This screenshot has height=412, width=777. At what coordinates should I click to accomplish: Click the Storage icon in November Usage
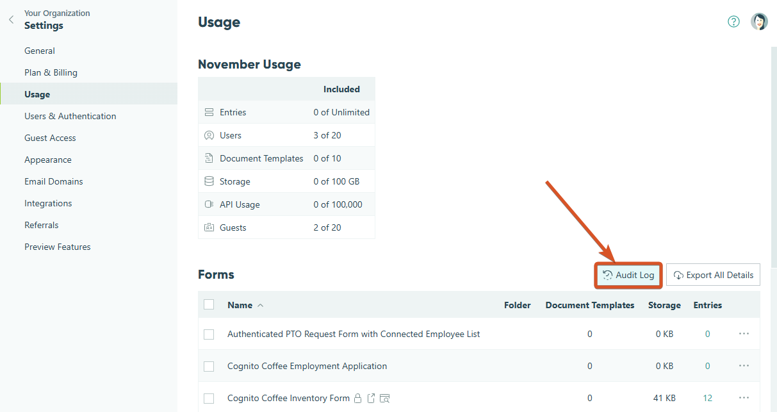click(209, 181)
